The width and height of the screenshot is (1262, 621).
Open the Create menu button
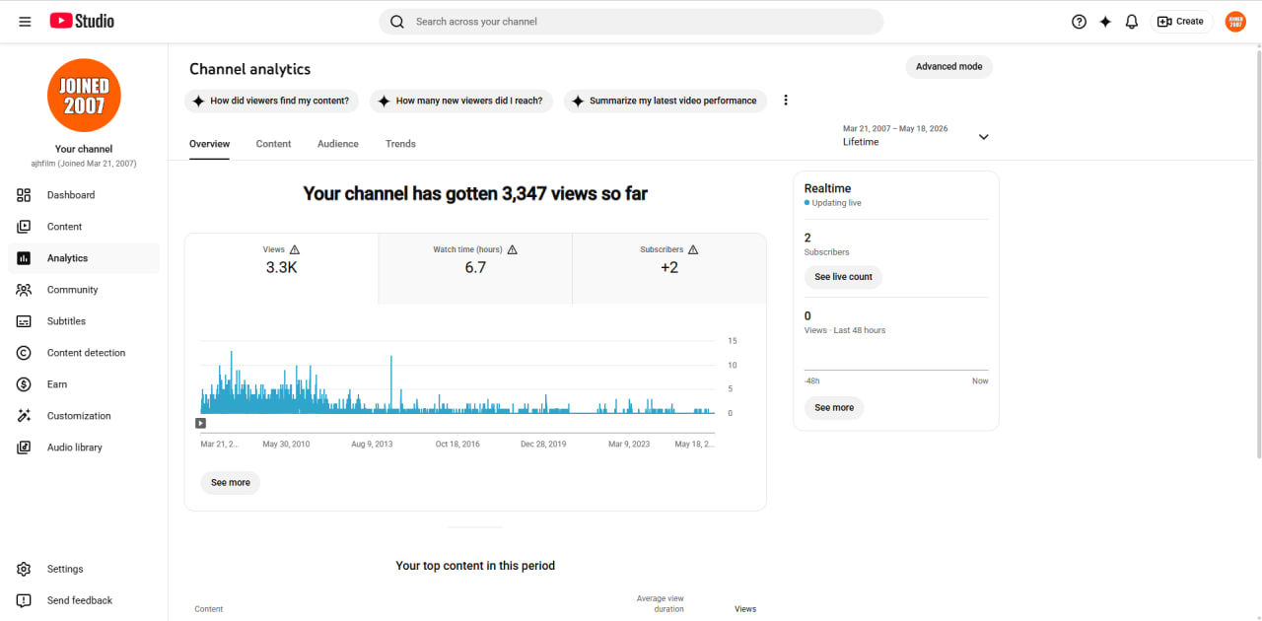pyautogui.click(x=1181, y=22)
